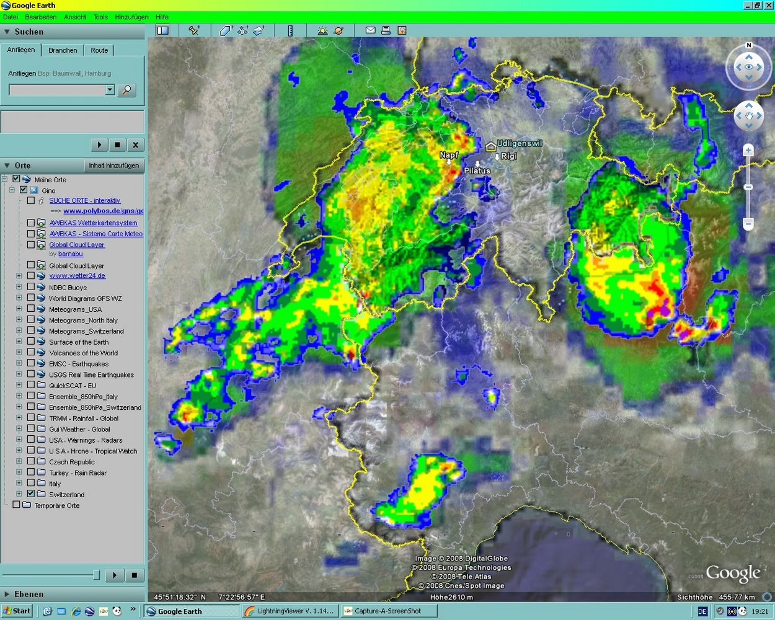Click the north-up compass look joystick

749,67
